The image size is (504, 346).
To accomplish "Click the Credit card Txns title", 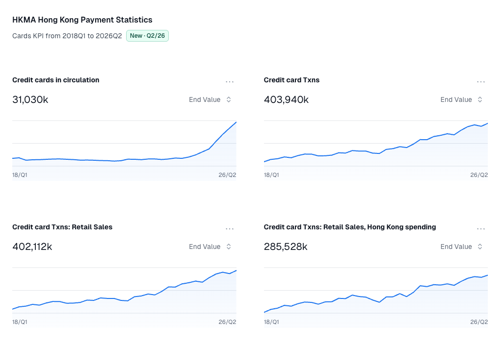I will pyautogui.click(x=292, y=80).
